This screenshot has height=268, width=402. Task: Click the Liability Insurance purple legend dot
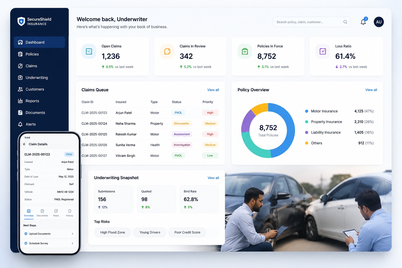306,132
